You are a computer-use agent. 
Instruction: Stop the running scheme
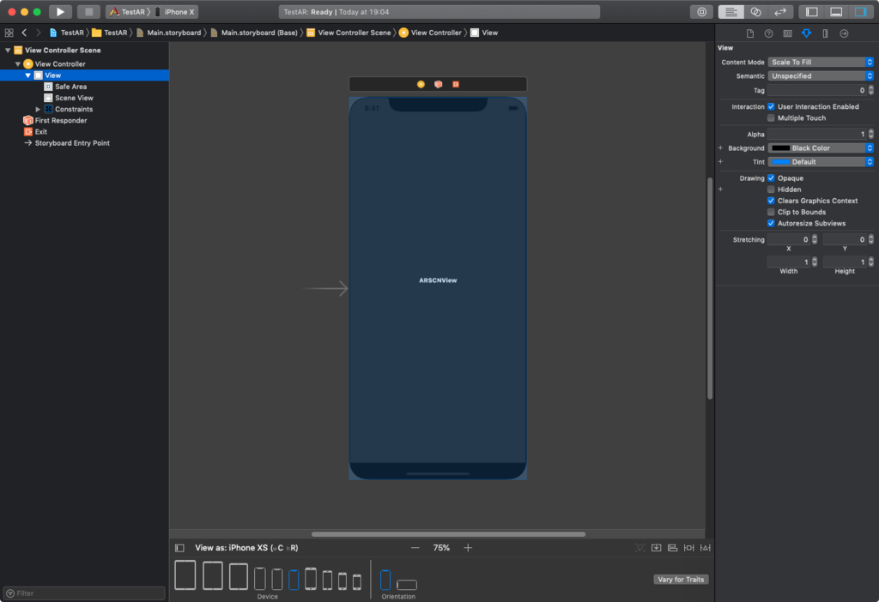point(88,12)
